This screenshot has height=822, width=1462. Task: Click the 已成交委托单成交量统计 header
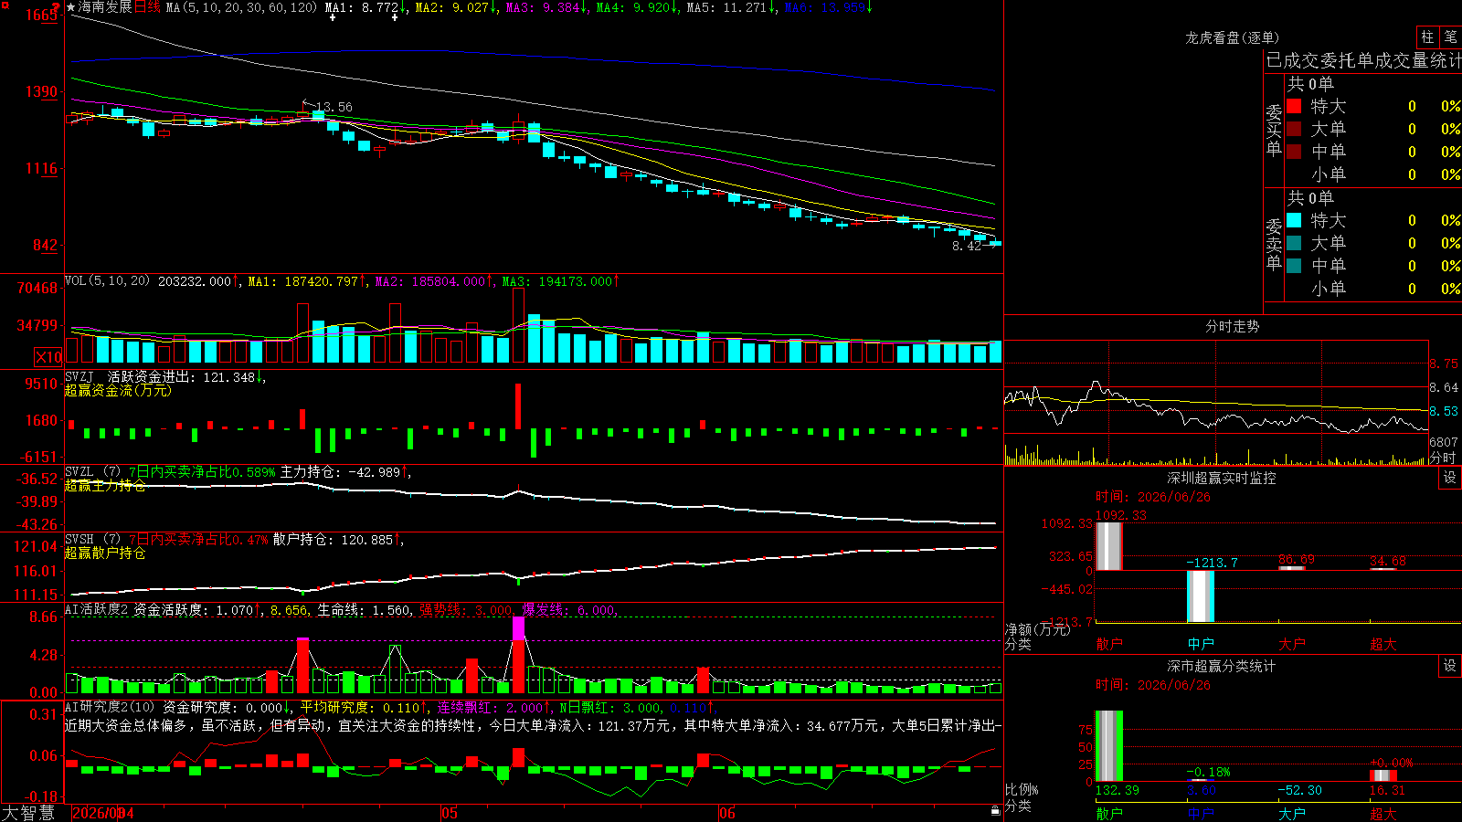click(x=1363, y=60)
